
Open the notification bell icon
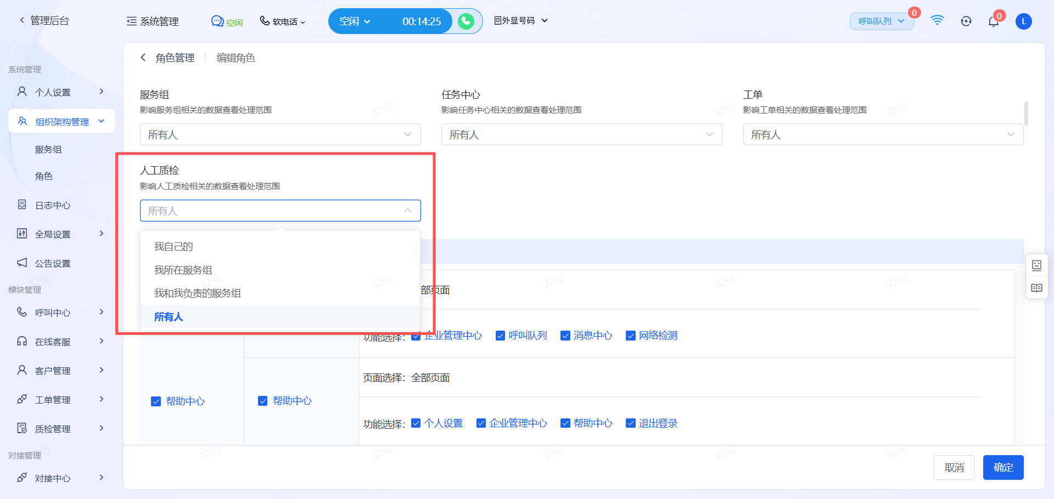pos(993,21)
